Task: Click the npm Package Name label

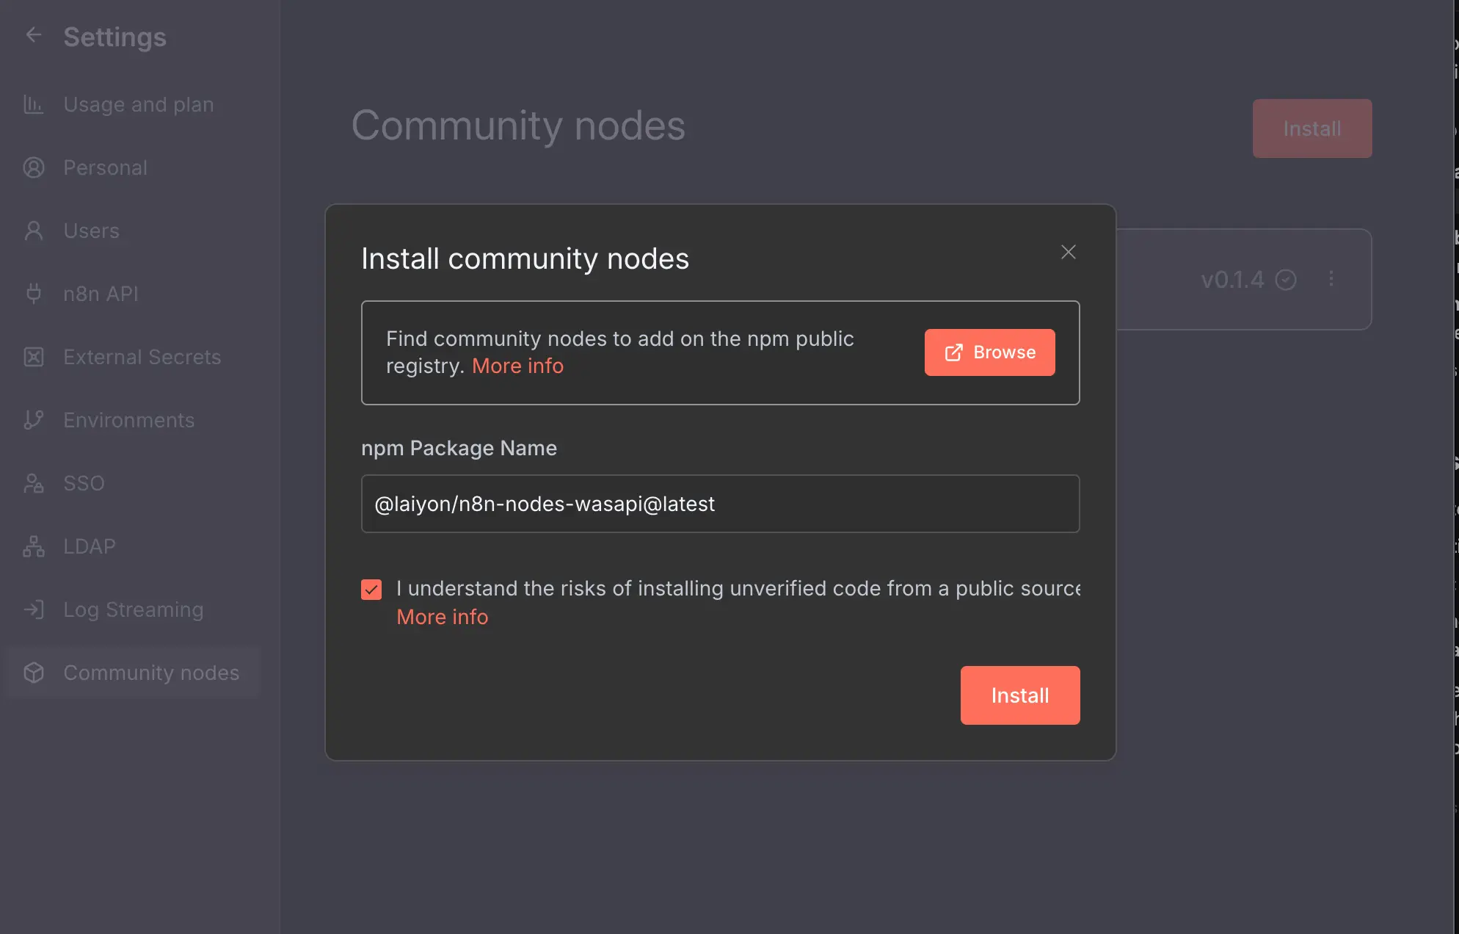Action: coord(459,448)
